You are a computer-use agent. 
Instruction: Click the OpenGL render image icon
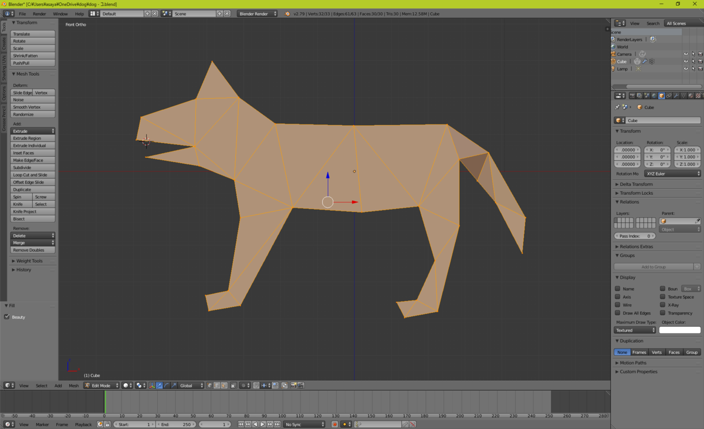[293, 386]
